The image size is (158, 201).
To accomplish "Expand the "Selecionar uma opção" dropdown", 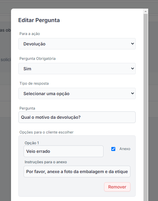I will click(77, 94).
